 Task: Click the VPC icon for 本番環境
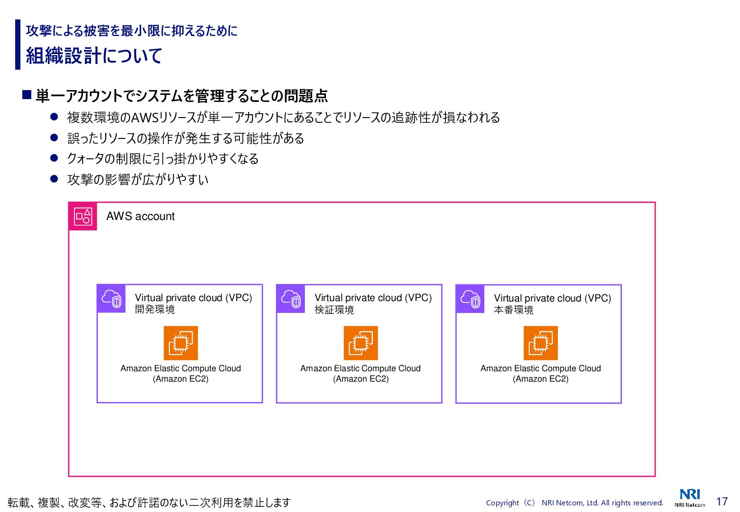coord(470,299)
